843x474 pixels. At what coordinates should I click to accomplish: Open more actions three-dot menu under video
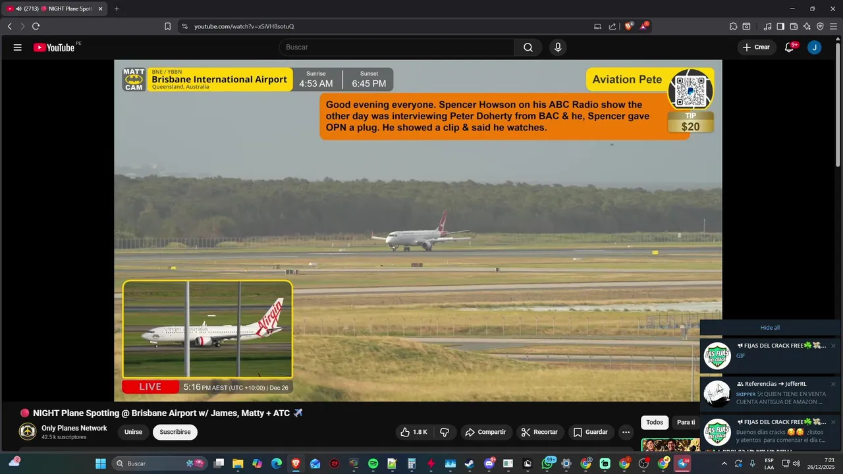(626, 433)
